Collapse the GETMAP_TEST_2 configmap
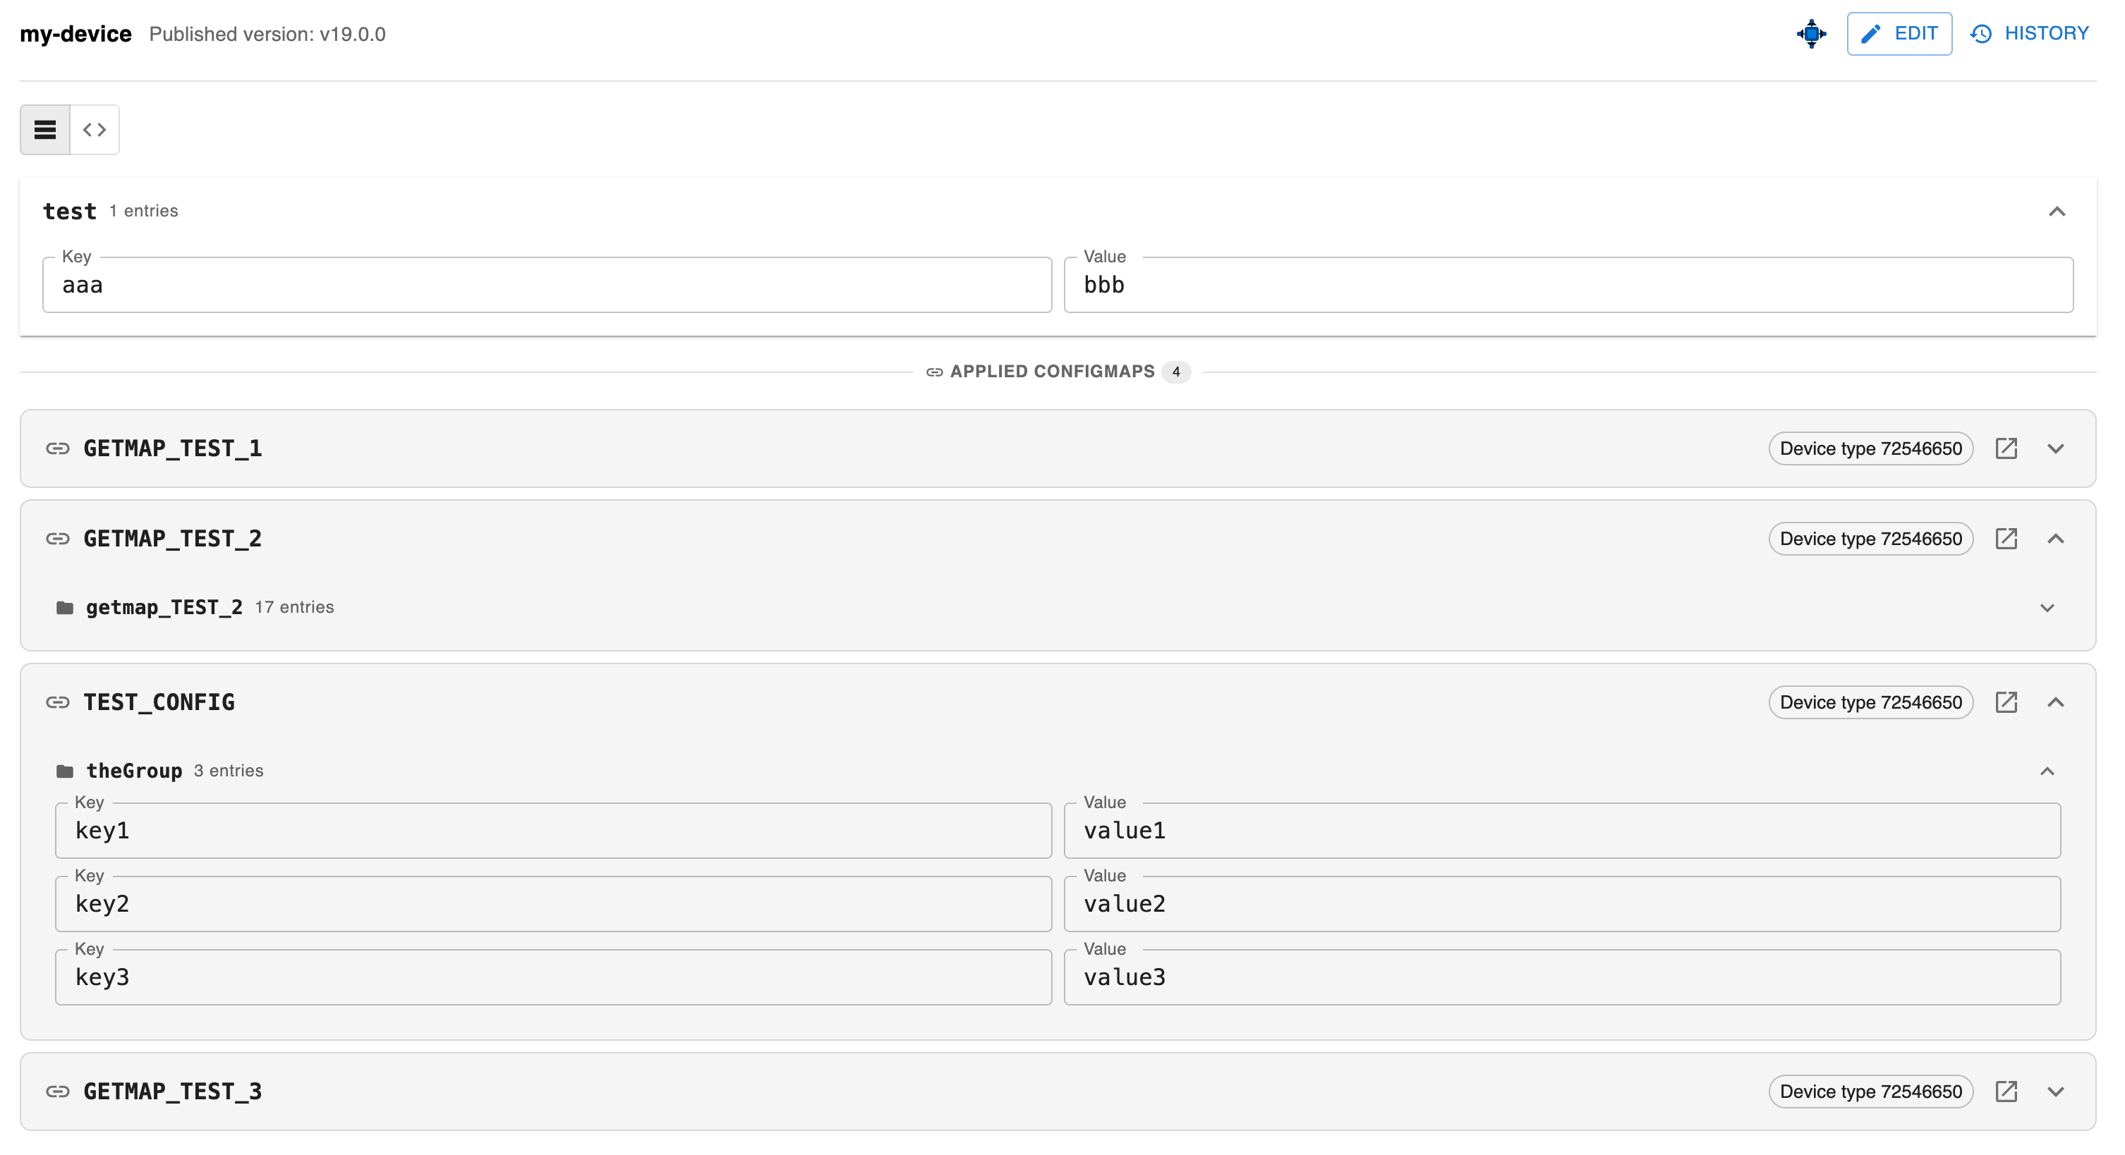 point(2055,538)
